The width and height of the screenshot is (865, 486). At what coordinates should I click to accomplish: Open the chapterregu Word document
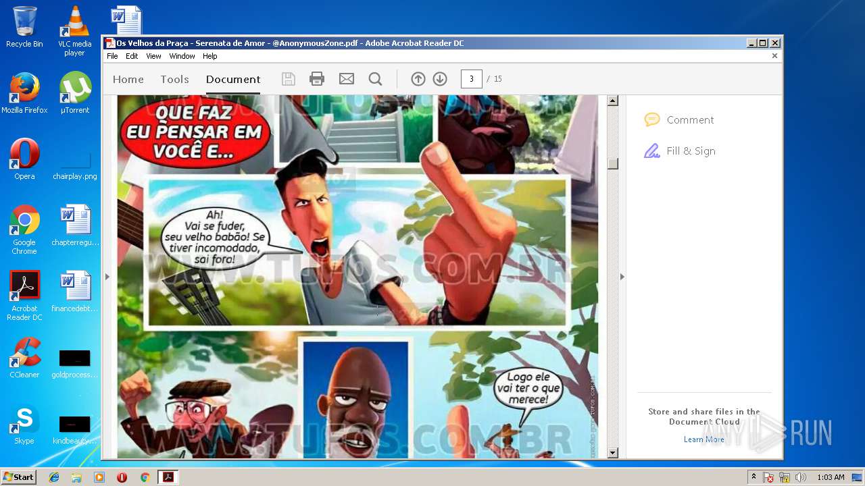point(75,225)
